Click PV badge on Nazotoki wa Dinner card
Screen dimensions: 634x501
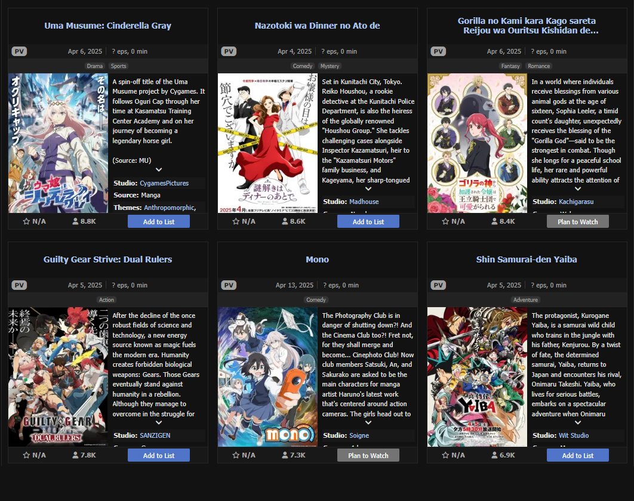point(229,51)
